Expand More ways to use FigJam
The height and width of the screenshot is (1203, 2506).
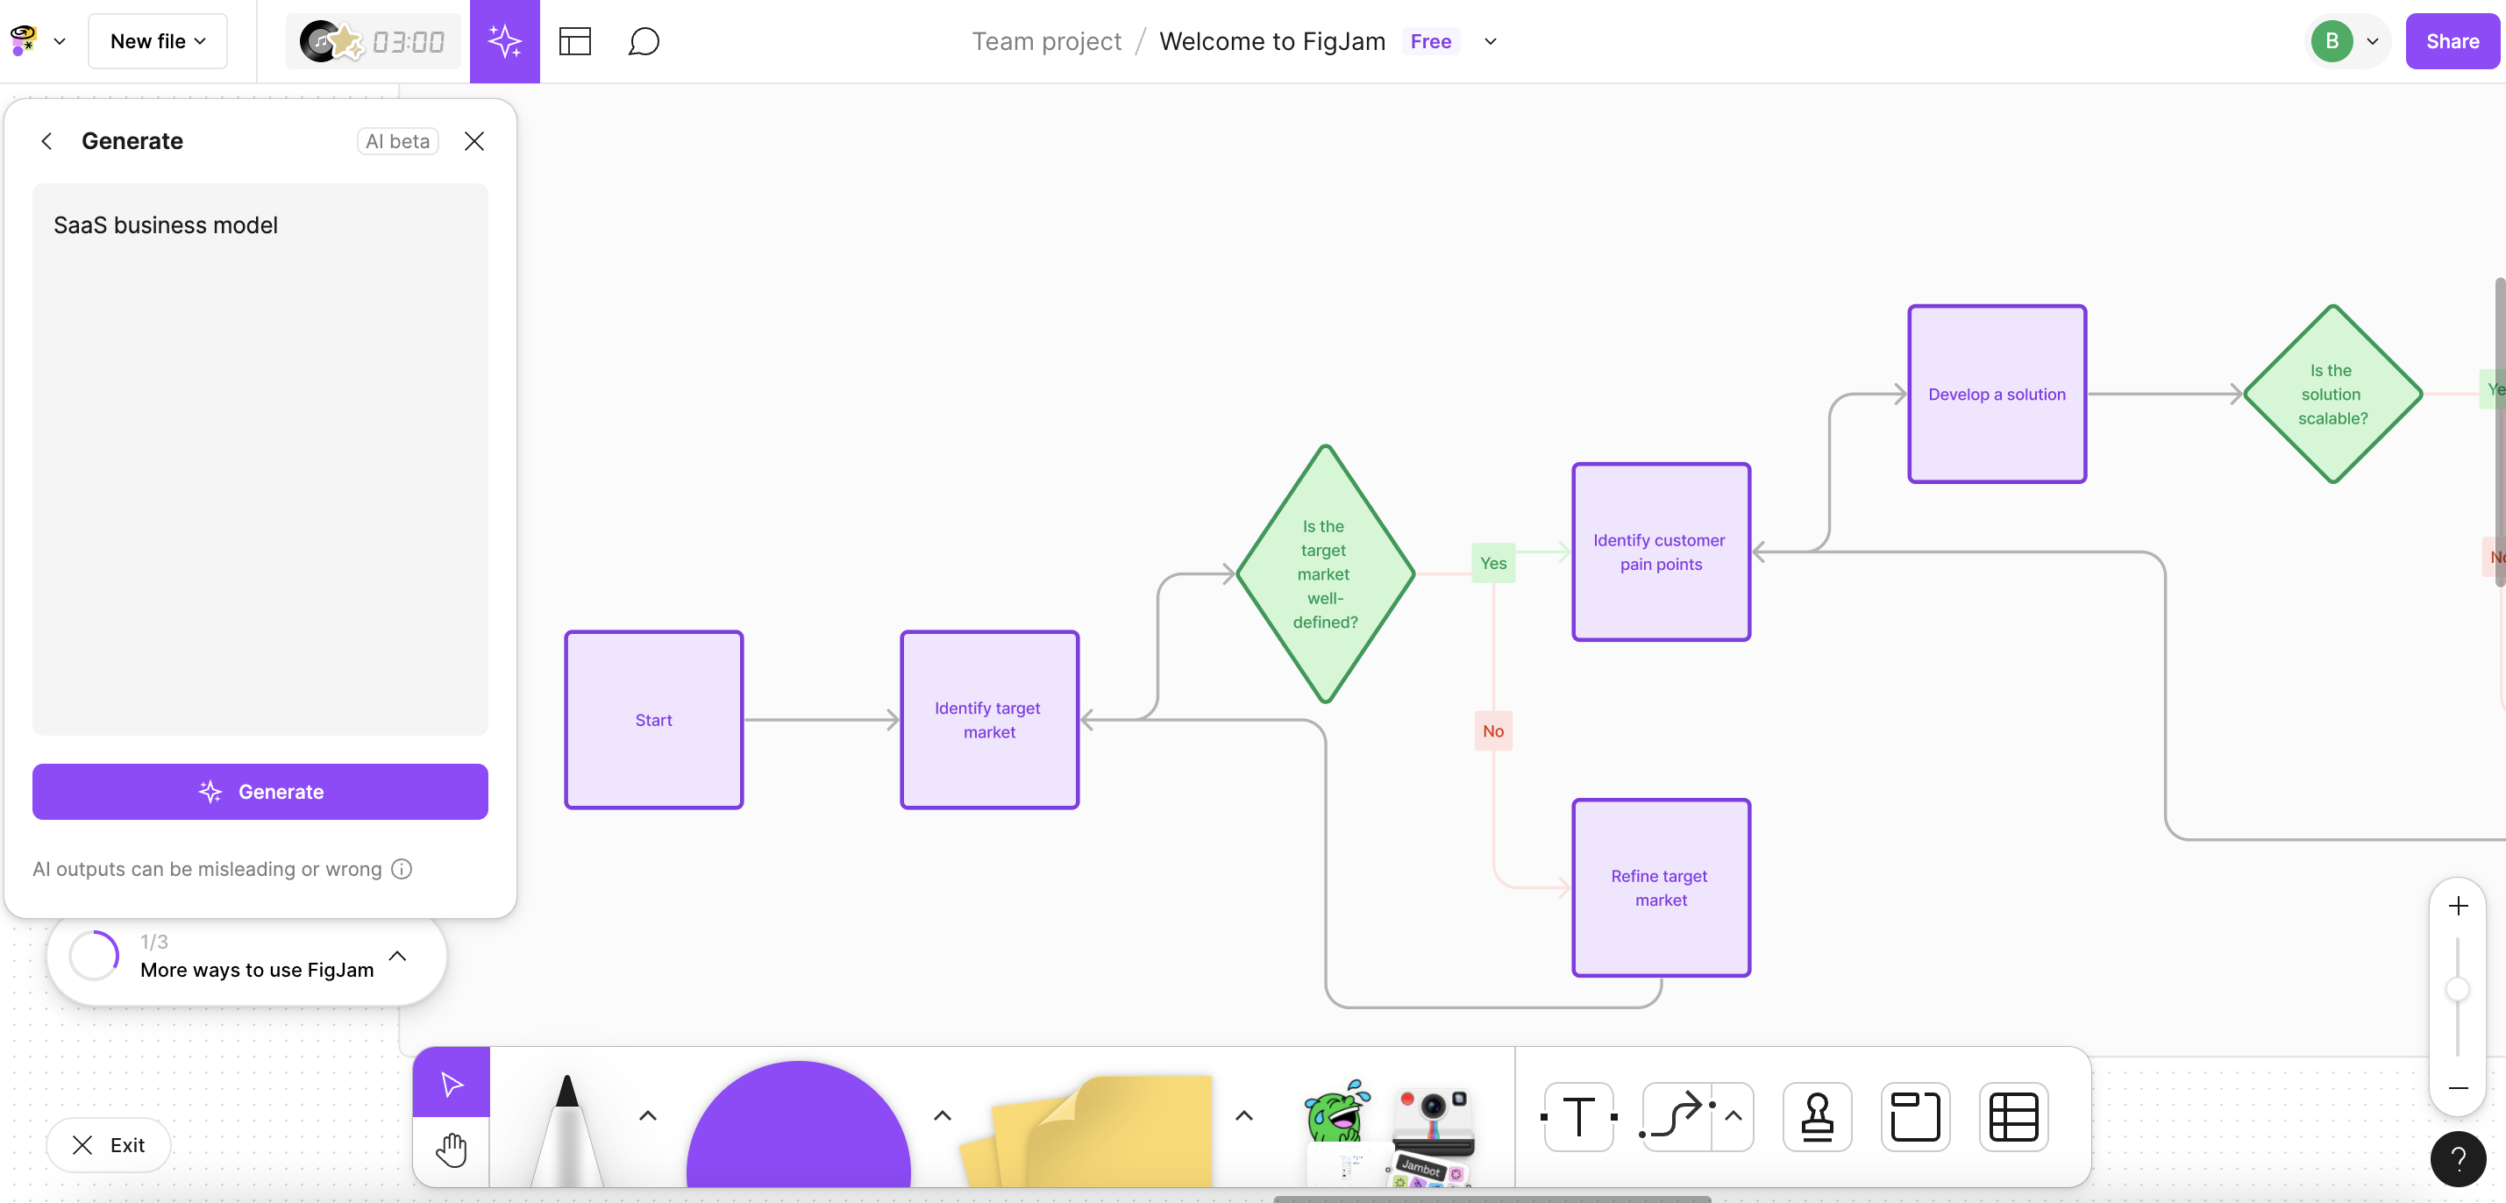tap(397, 955)
